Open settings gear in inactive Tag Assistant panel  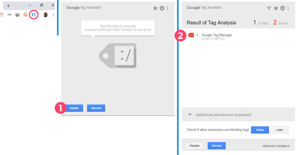[162, 8]
